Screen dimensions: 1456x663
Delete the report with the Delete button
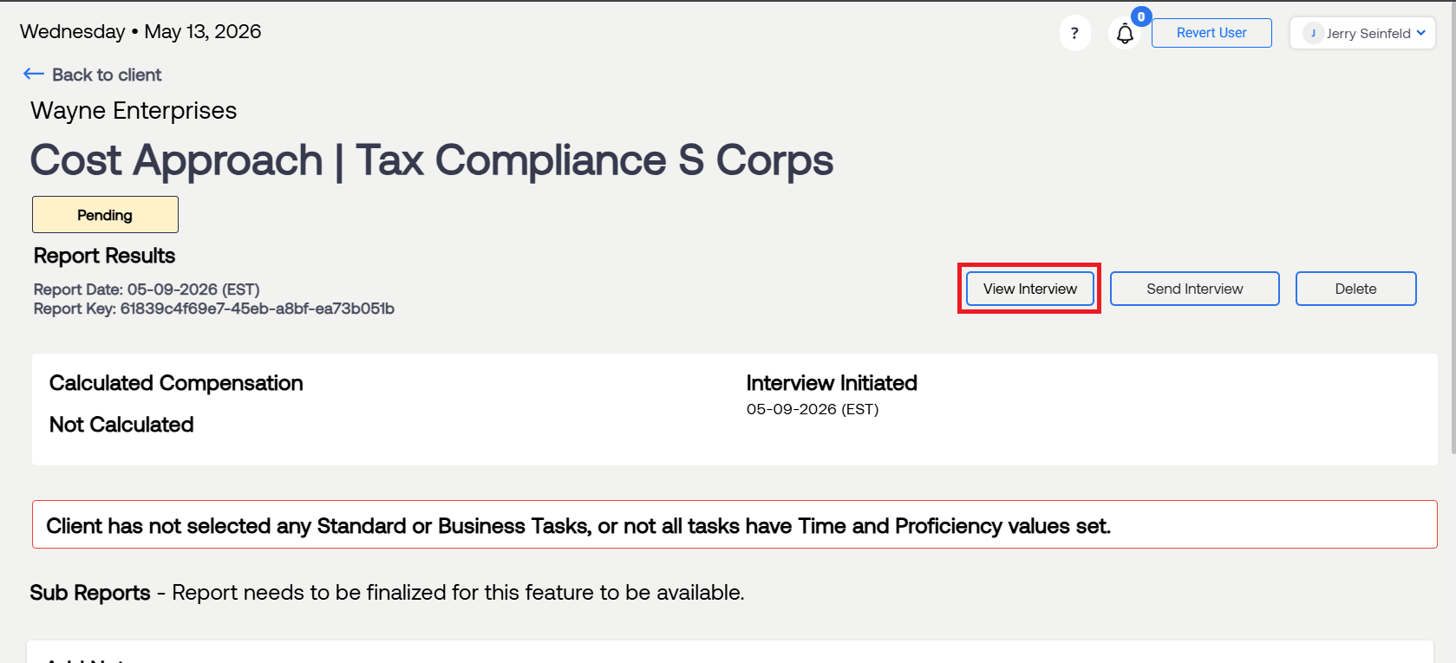pyautogui.click(x=1355, y=289)
